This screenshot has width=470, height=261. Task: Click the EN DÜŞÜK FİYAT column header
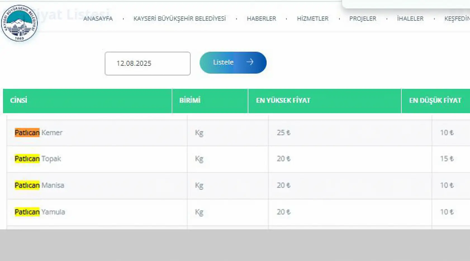click(x=435, y=100)
